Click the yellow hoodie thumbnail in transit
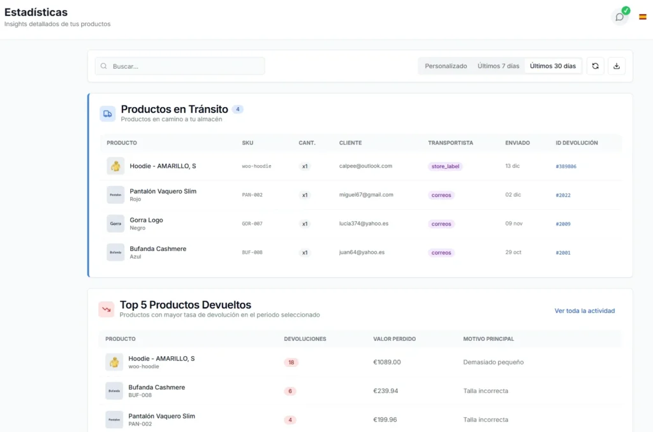Image resolution: width=653 pixels, height=432 pixels. (115, 166)
